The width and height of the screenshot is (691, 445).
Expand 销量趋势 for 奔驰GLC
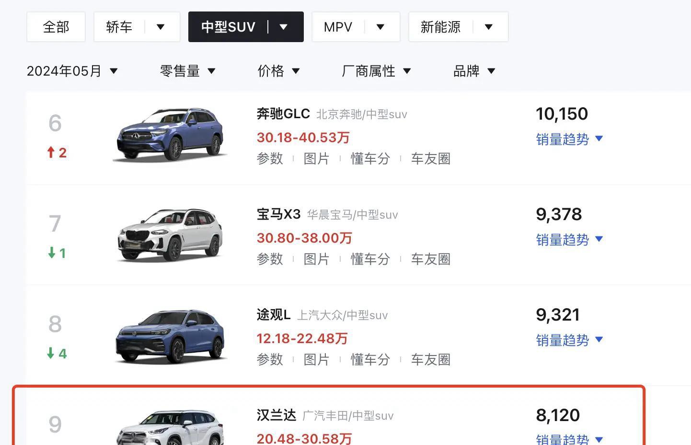tap(569, 139)
